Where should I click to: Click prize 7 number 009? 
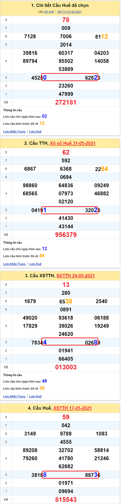click(x=66, y=28)
